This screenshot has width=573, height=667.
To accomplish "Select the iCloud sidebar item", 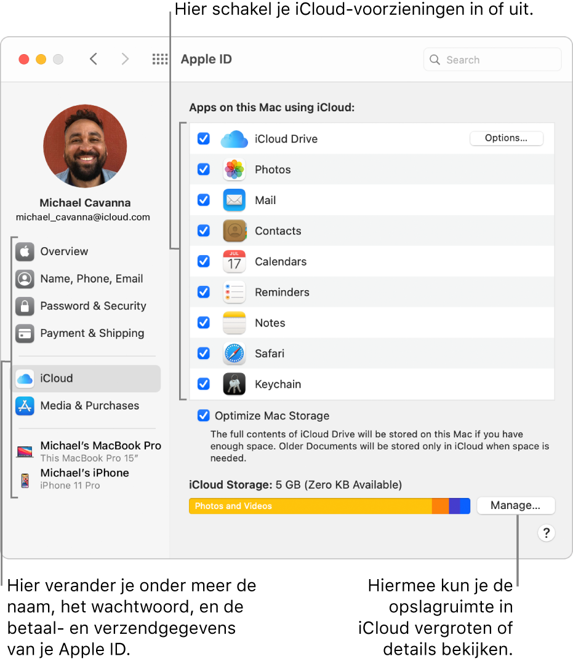I will [x=87, y=378].
